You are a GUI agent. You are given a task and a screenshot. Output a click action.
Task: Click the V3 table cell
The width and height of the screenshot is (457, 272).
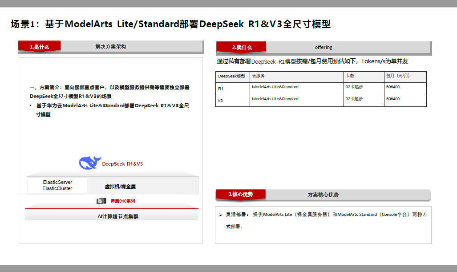[x=233, y=101]
